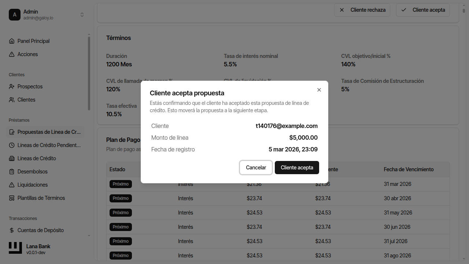Click the Panel Principal home icon
The height and width of the screenshot is (264, 469).
[12, 41]
